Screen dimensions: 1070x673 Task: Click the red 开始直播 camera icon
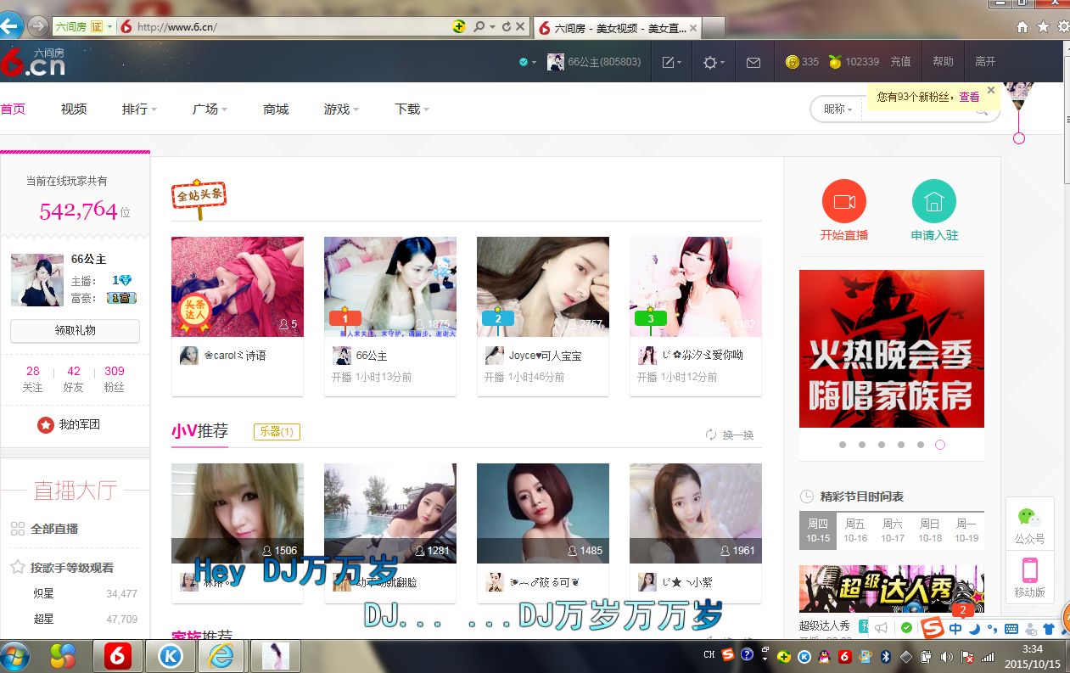point(844,202)
